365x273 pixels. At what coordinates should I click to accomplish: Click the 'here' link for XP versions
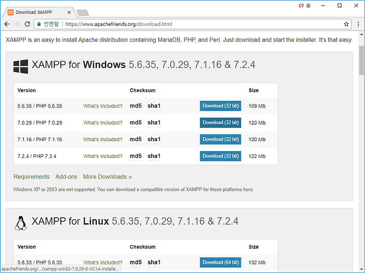[x=248, y=189]
